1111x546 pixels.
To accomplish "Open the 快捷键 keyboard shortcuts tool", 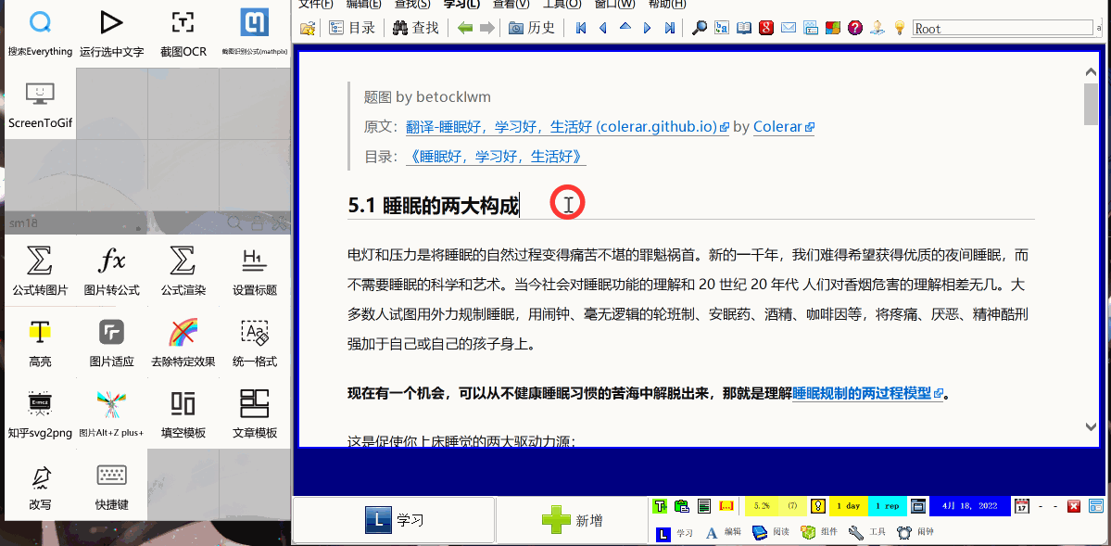I will (112, 488).
